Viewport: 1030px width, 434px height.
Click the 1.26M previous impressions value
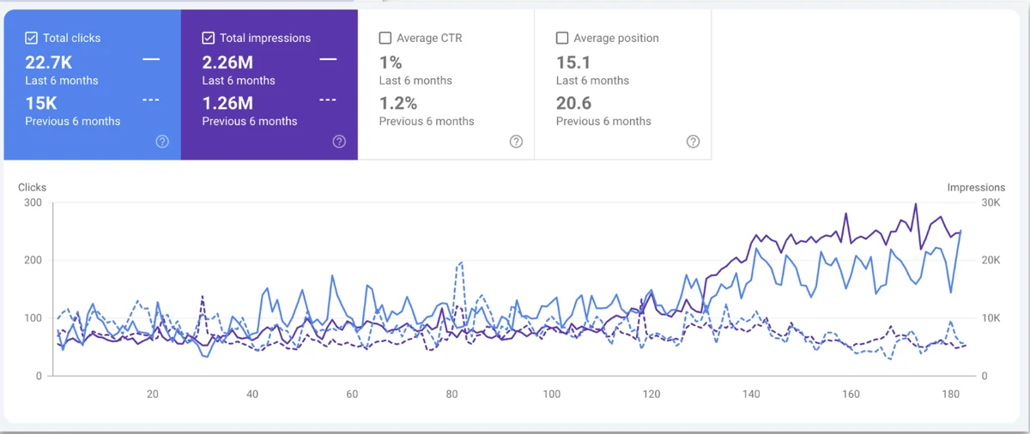click(227, 103)
